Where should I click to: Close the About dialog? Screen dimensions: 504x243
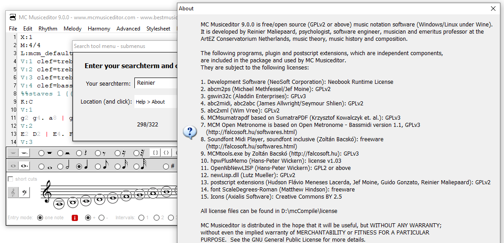pos(493,9)
